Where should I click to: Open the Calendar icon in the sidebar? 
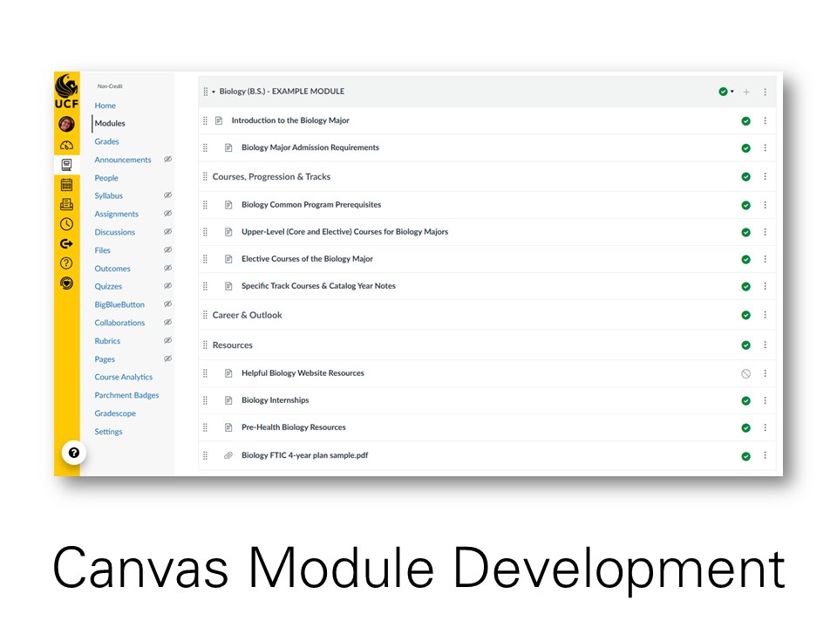coord(67,184)
